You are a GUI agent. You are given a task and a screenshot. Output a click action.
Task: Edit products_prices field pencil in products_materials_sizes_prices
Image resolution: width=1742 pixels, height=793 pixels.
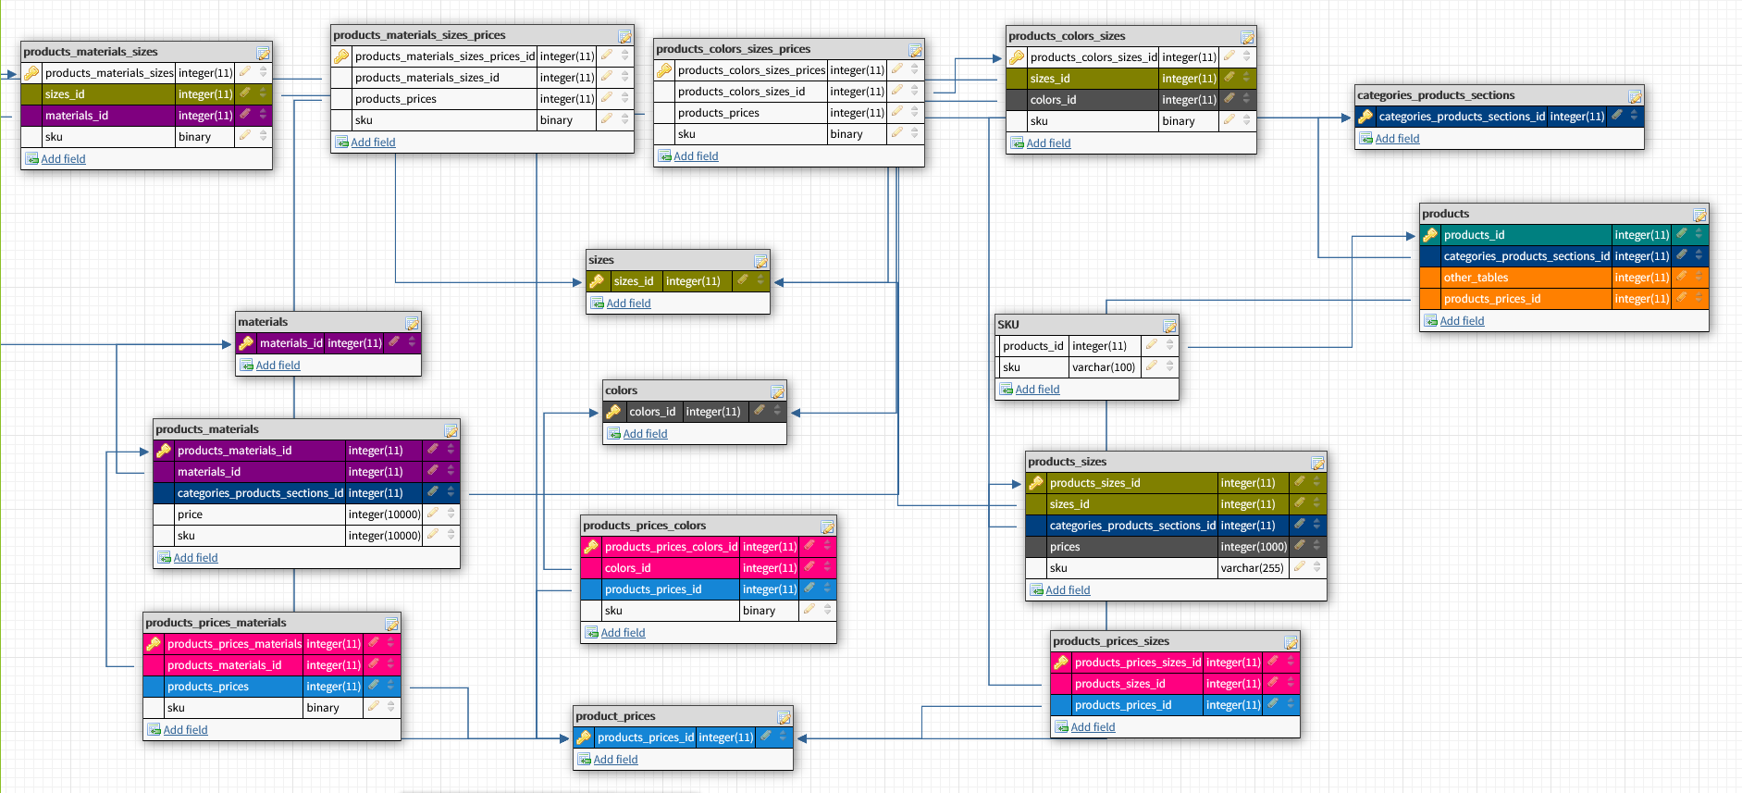tap(607, 98)
